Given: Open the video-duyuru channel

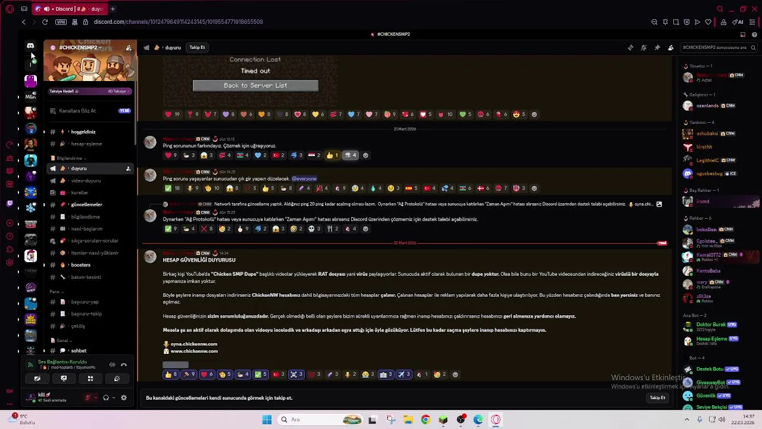Looking at the screenshot, I should point(90,181).
